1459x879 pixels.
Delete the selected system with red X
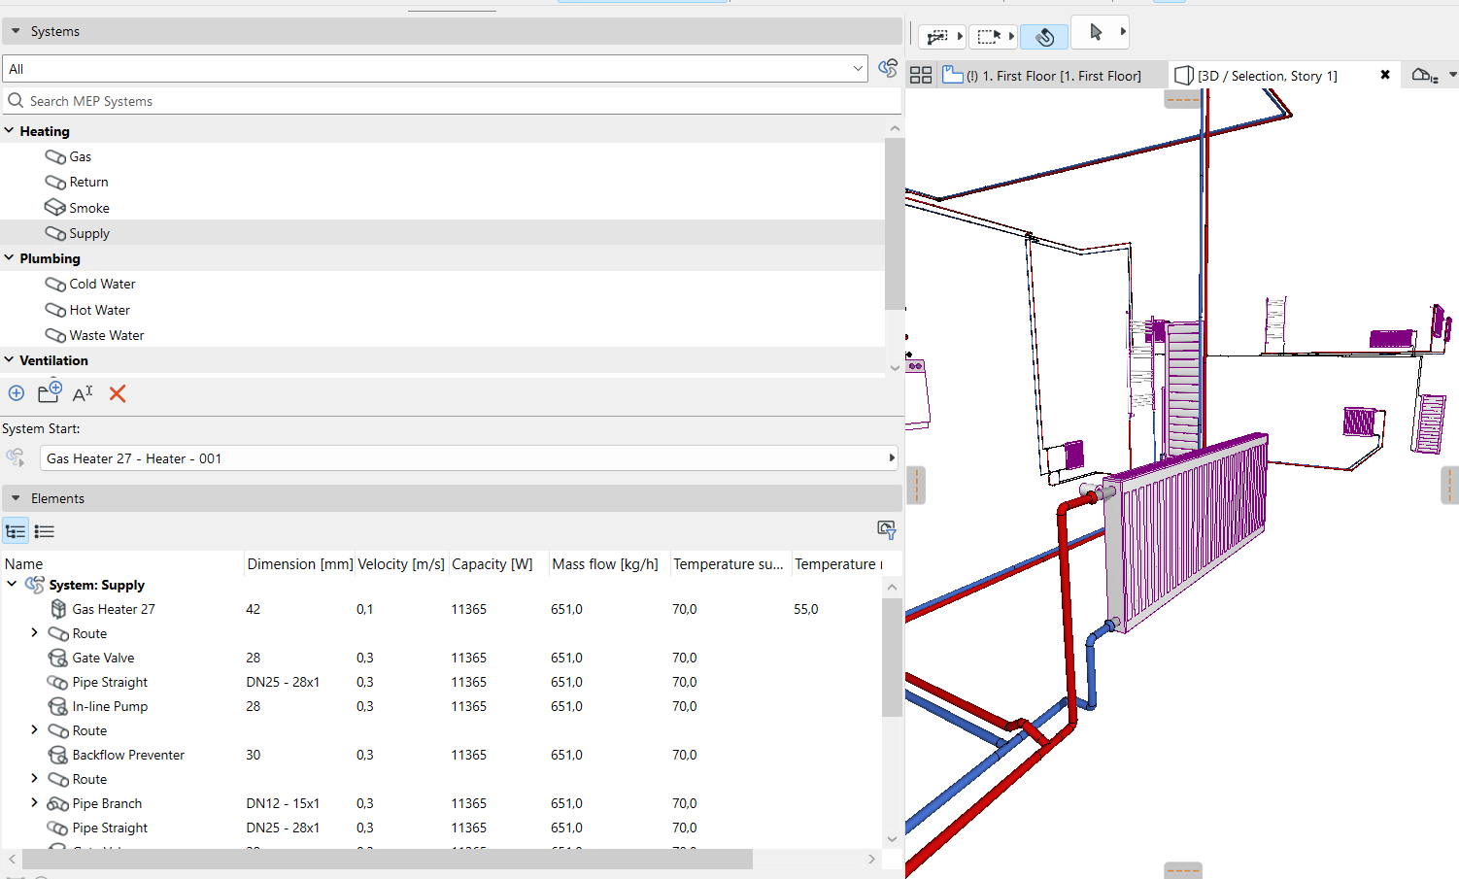[118, 393]
